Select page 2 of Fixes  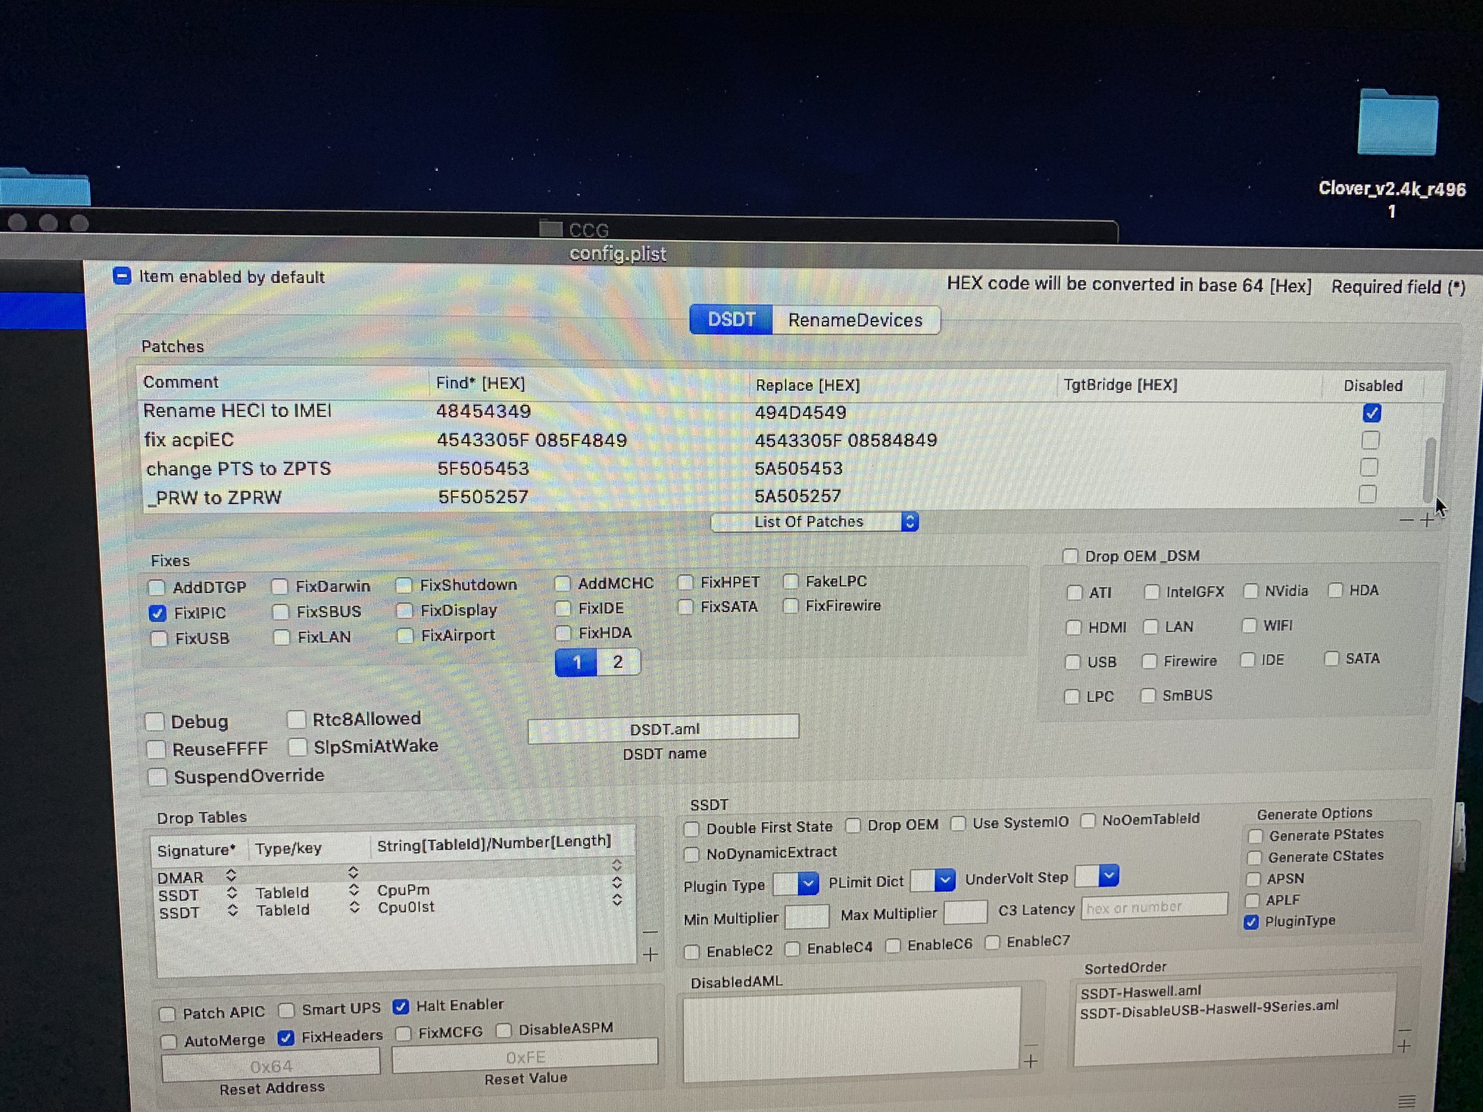point(618,662)
